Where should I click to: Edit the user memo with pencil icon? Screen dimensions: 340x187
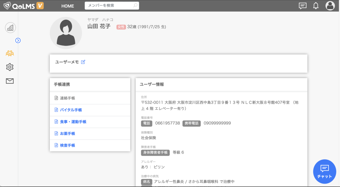pyautogui.click(x=83, y=62)
